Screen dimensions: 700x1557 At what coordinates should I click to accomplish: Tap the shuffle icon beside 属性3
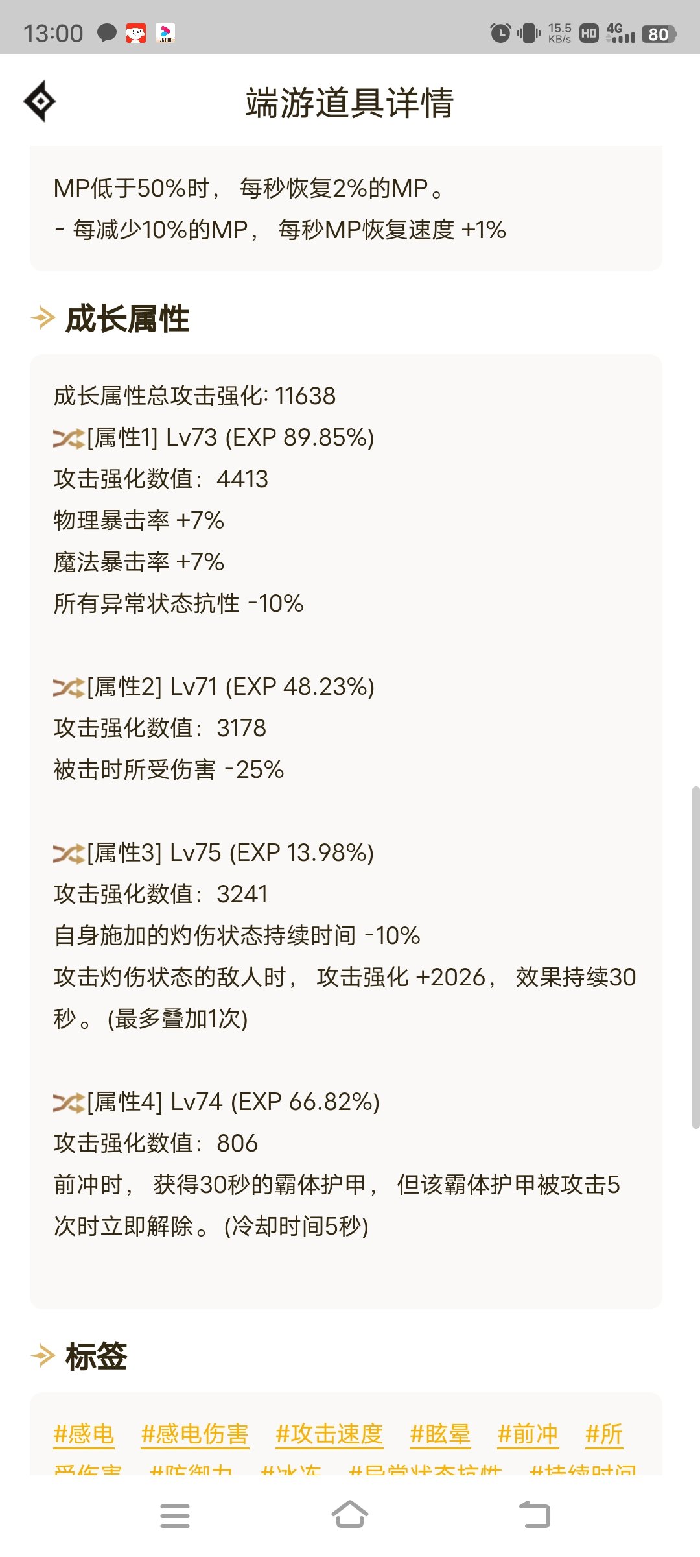tap(69, 854)
